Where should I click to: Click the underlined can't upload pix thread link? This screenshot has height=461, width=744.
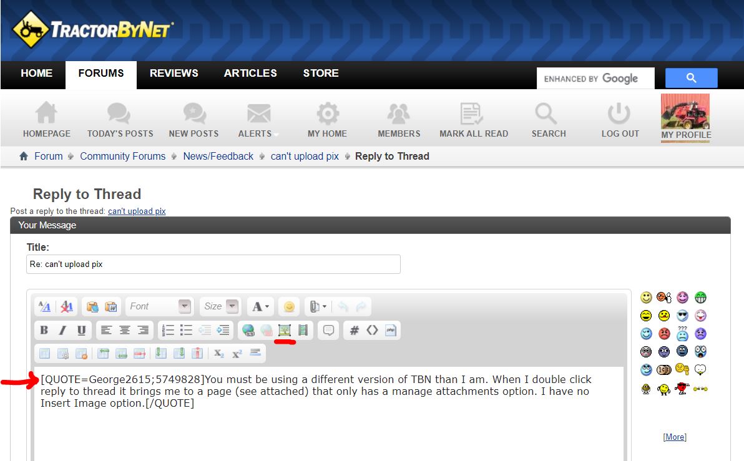(x=137, y=211)
